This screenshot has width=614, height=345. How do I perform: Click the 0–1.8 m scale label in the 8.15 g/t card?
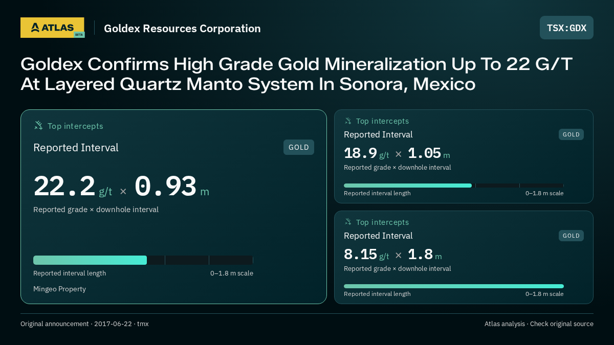pos(544,294)
